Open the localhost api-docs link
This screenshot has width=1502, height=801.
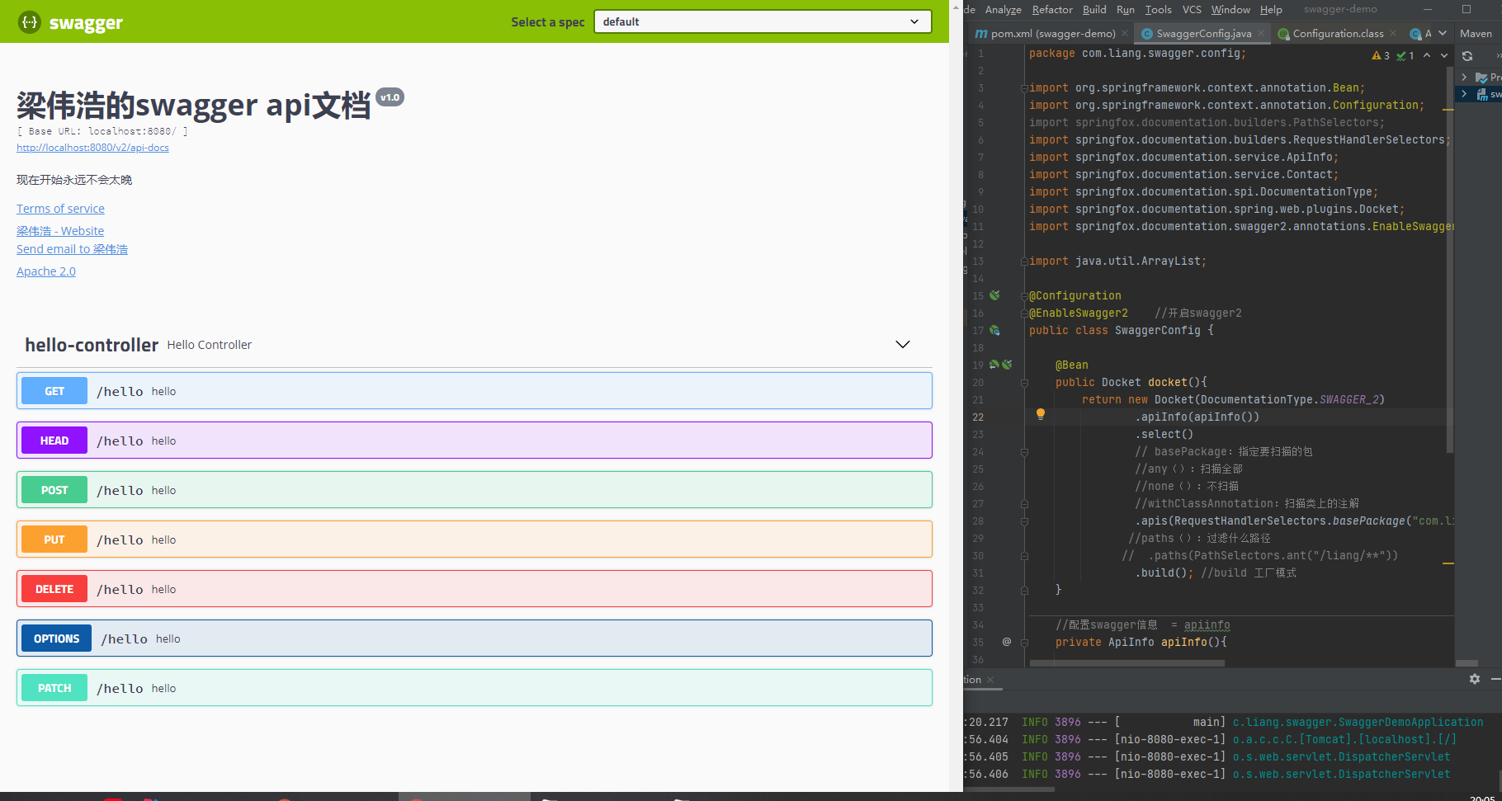click(92, 148)
